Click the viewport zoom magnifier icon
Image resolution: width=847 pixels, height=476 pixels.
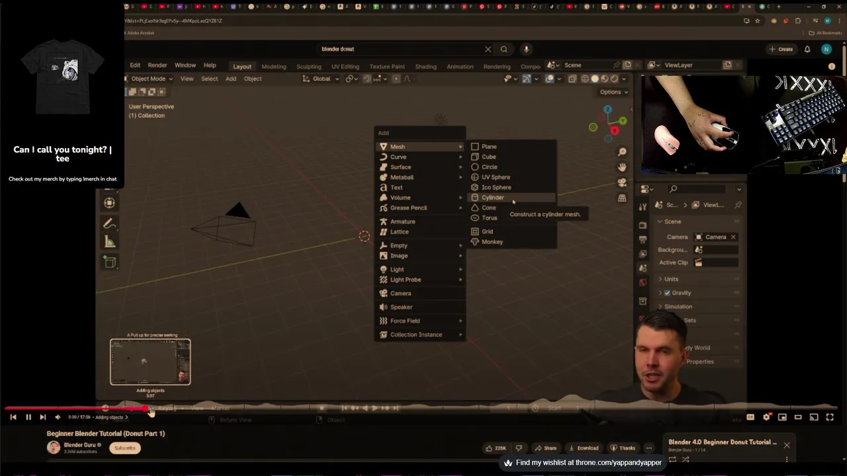622,152
